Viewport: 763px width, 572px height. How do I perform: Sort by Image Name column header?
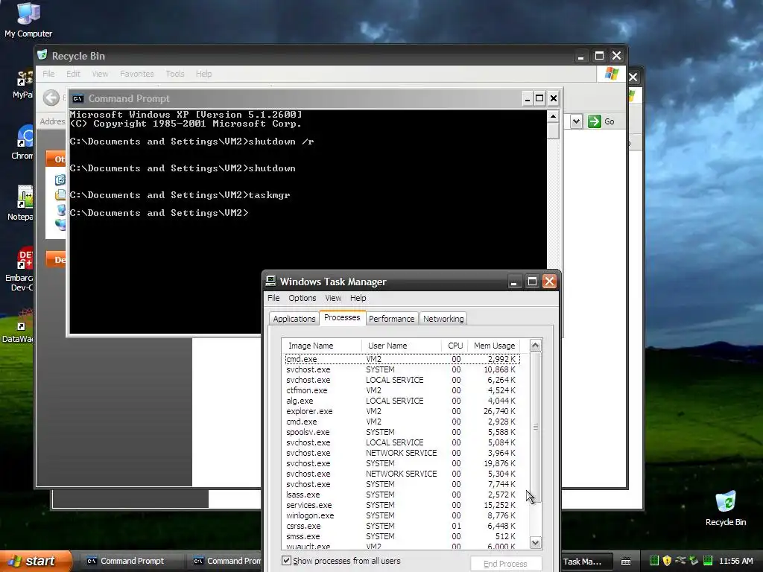(x=322, y=346)
